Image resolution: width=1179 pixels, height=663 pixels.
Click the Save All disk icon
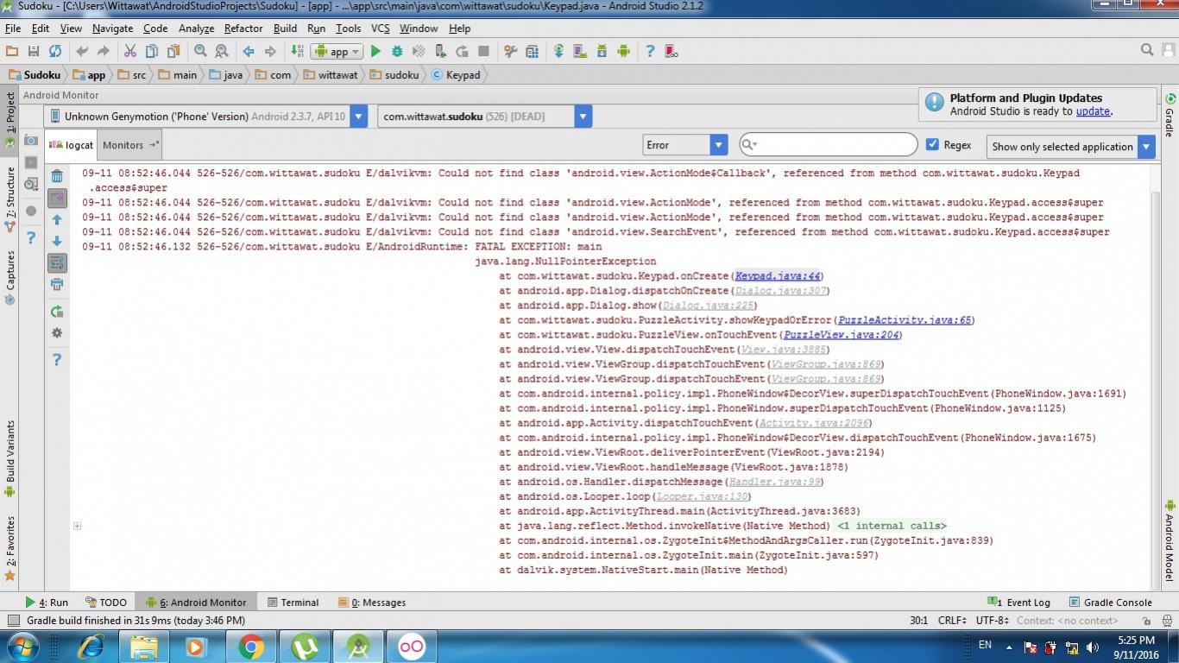(34, 52)
